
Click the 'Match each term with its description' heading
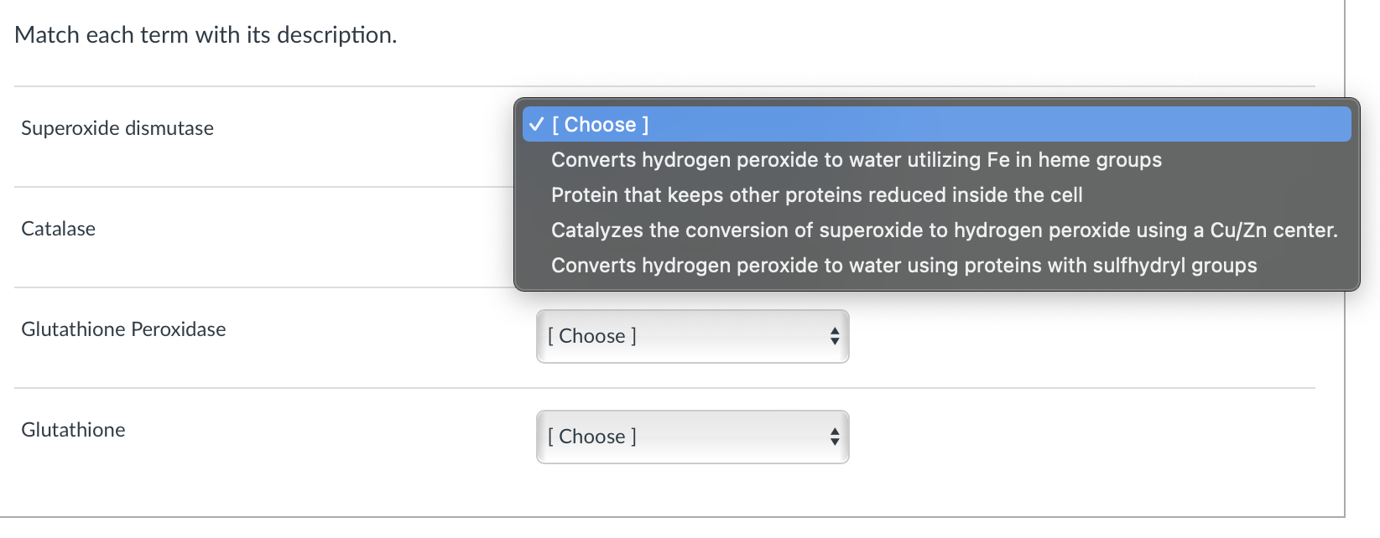click(x=205, y=34)
